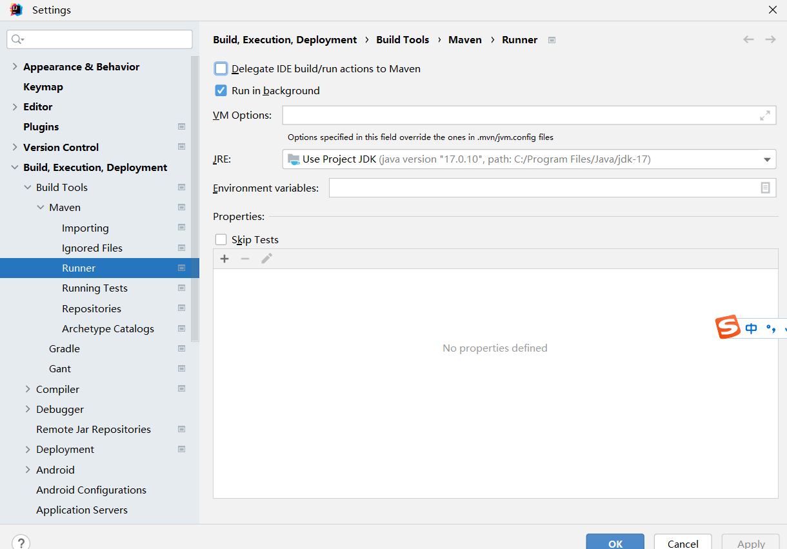Click Build, Execution, Deployment breadcrumb

click(284, 39)
